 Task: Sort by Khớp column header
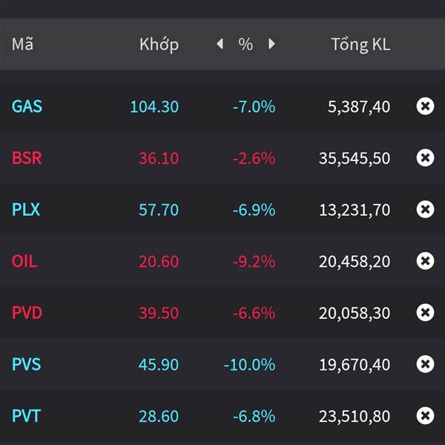tap(159, 44)
